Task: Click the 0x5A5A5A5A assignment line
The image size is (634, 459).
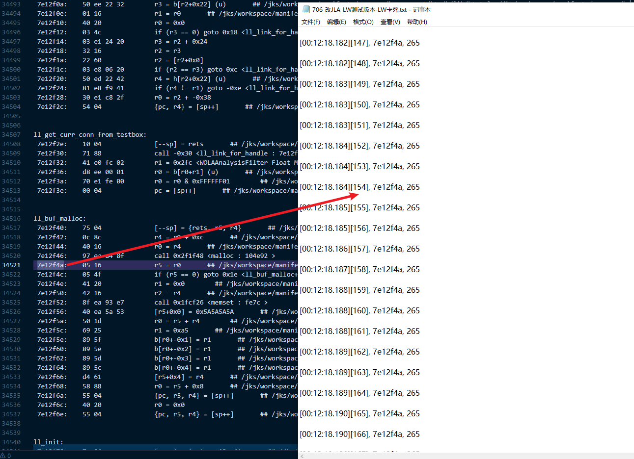Action: click(194, 311)
